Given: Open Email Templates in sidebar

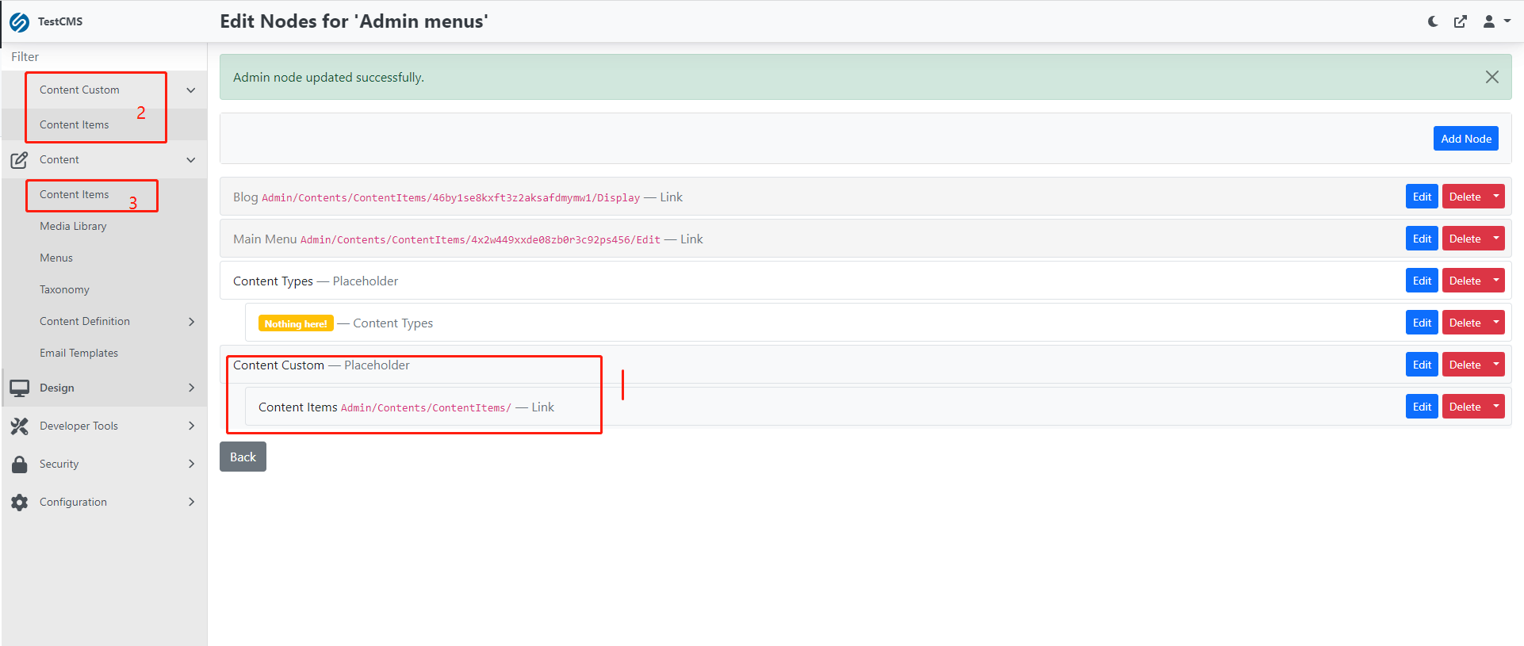Looking at the screenshot, I should [x=78, y=353].
